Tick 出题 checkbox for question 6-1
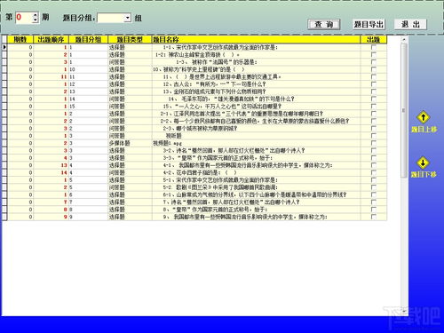The height and width of the screenshot is (333, 444). 374,194
